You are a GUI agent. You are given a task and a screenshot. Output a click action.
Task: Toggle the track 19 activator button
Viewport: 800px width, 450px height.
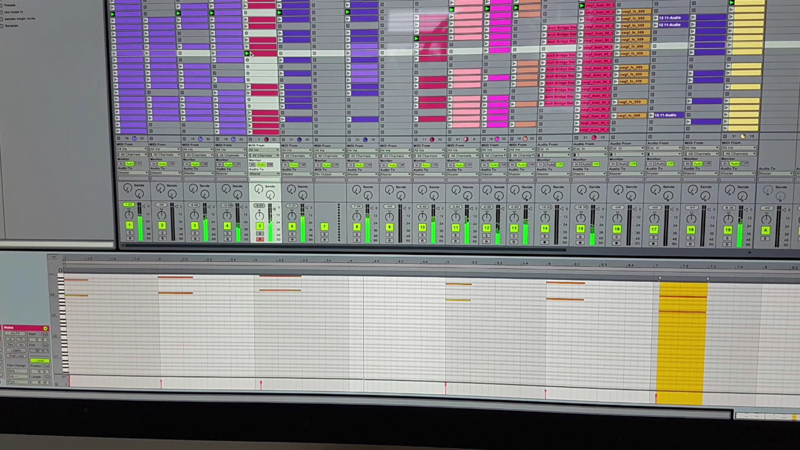tap(727, 230)
